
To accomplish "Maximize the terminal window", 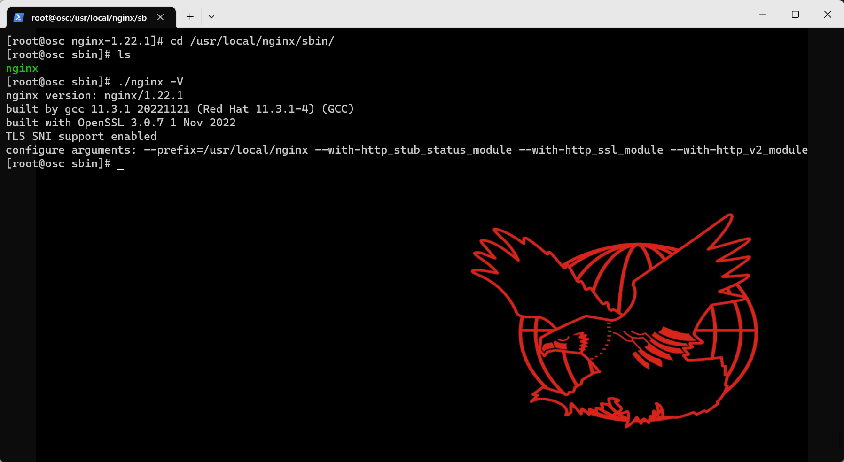I will pos(795,14).
